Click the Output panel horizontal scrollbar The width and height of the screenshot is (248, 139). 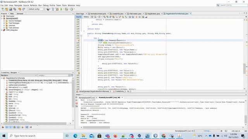pyautogui.click(x=162, y=127)
